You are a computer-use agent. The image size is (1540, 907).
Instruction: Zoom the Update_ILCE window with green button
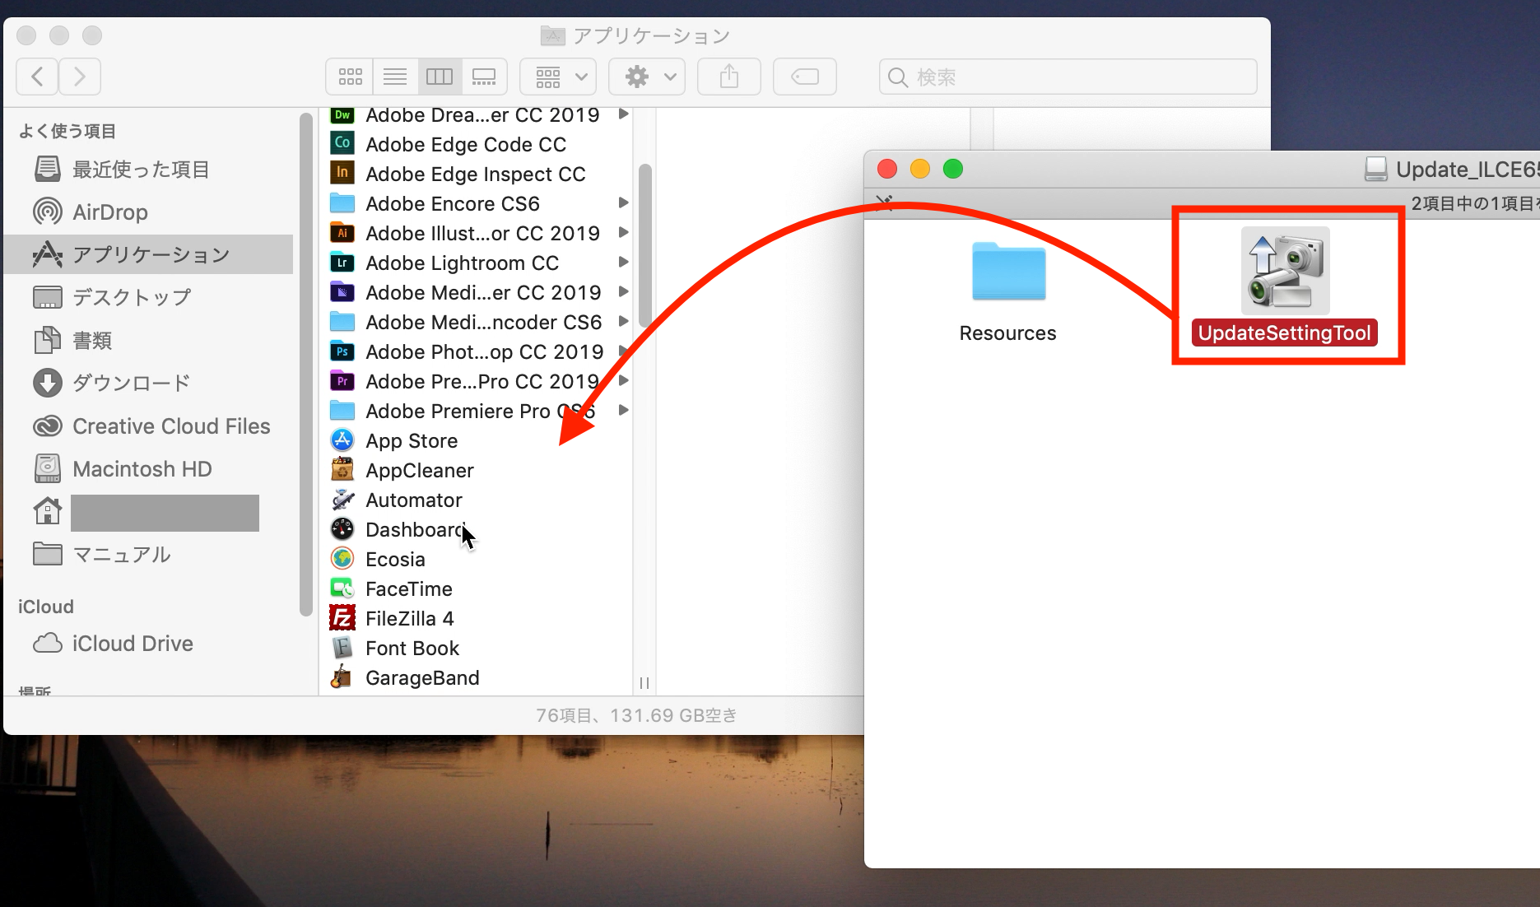tap(953, 169)
